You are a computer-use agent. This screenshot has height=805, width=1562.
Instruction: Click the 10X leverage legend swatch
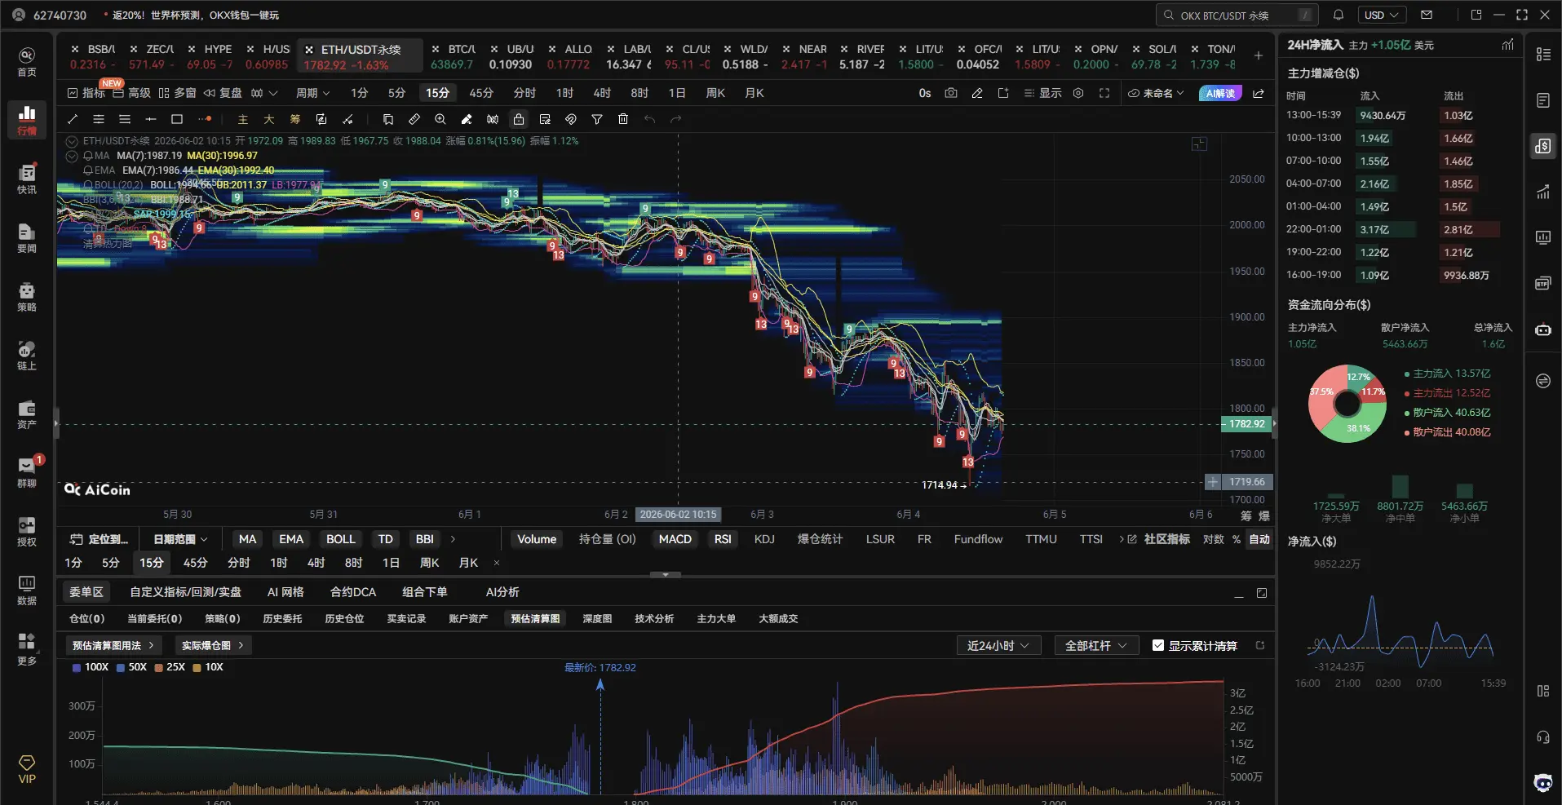[x=197, y=667]
